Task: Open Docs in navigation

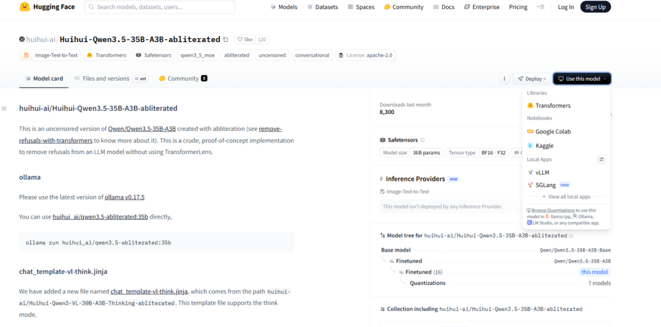Action: click(x=444, y=7)
